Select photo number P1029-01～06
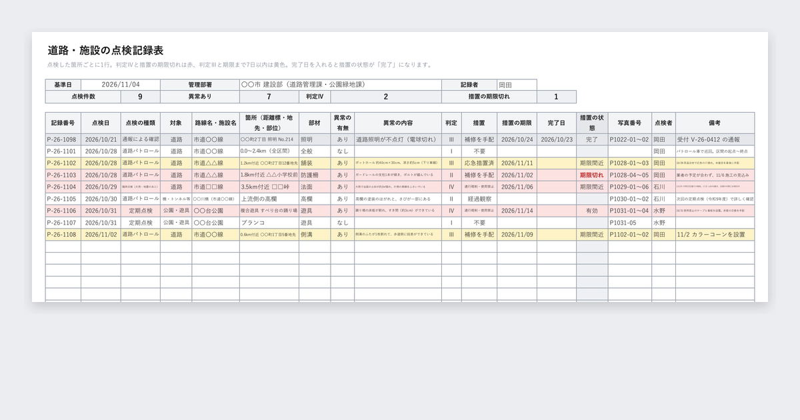Image resolution: width=800 pixels, height=420 pixels. click(x=630, y=187)
